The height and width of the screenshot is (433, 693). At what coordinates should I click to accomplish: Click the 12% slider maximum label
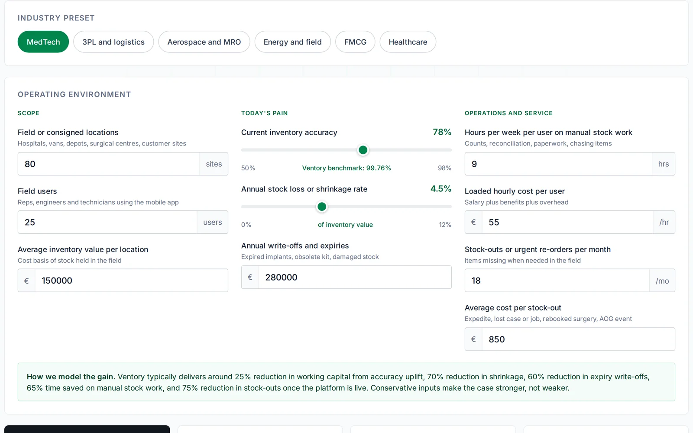[445, 225]
